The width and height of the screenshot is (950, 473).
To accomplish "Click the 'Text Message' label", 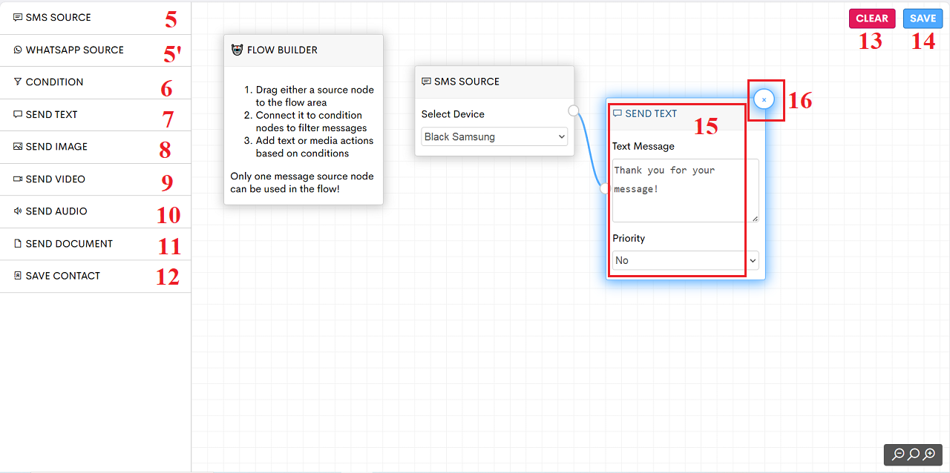I will coord(643,146).
